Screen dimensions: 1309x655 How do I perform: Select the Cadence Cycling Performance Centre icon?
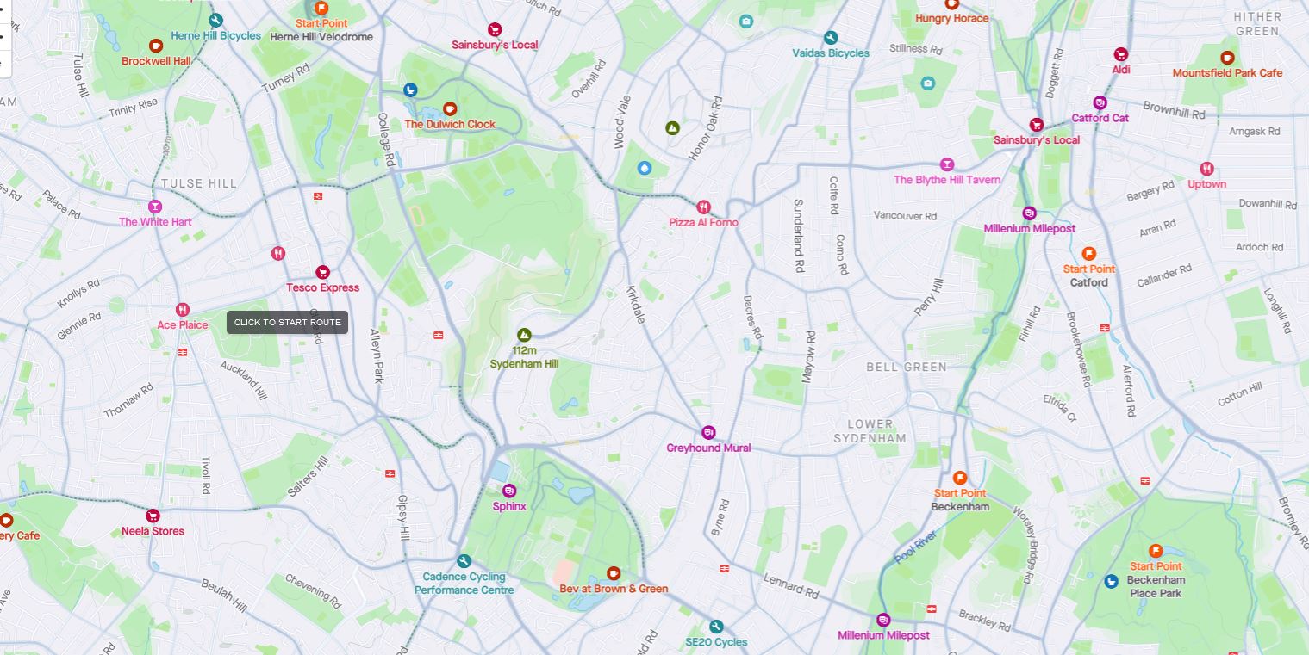pos(464,561)
